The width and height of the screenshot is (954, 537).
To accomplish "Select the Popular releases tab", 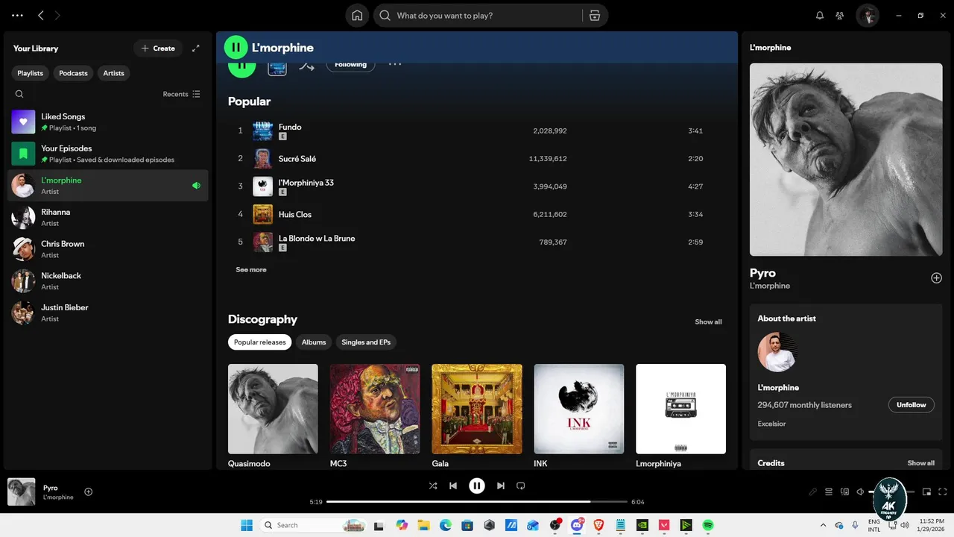I will [259, 342].
